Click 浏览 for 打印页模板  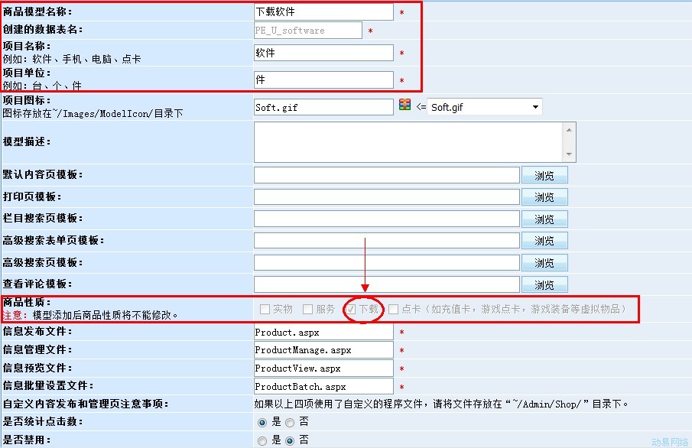[x=544, y=197]
